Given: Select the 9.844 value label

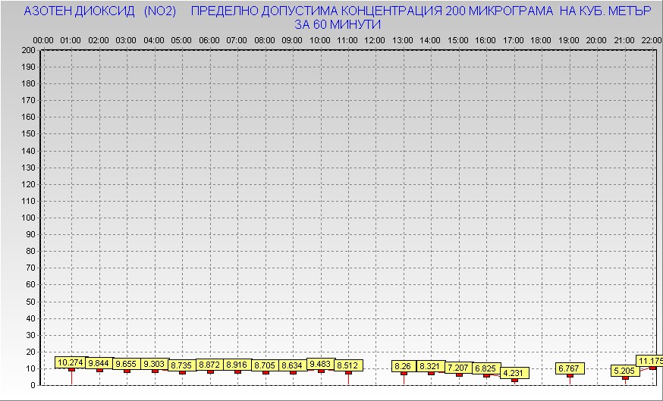Looking at the screenshot, I should coord(99,363).
